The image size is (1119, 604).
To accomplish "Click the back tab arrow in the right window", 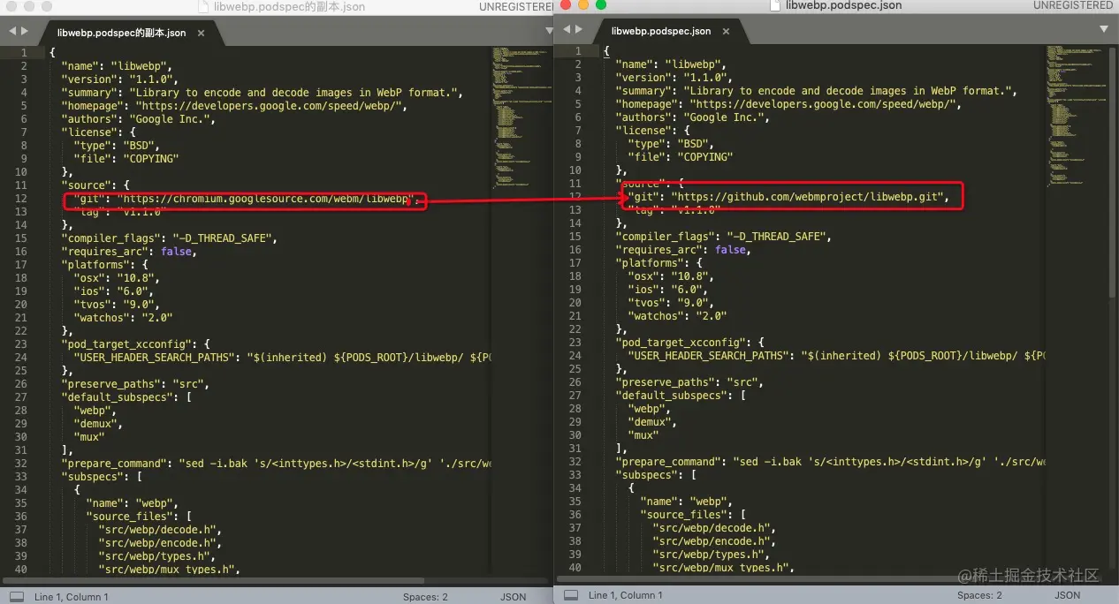I will 566,29.
